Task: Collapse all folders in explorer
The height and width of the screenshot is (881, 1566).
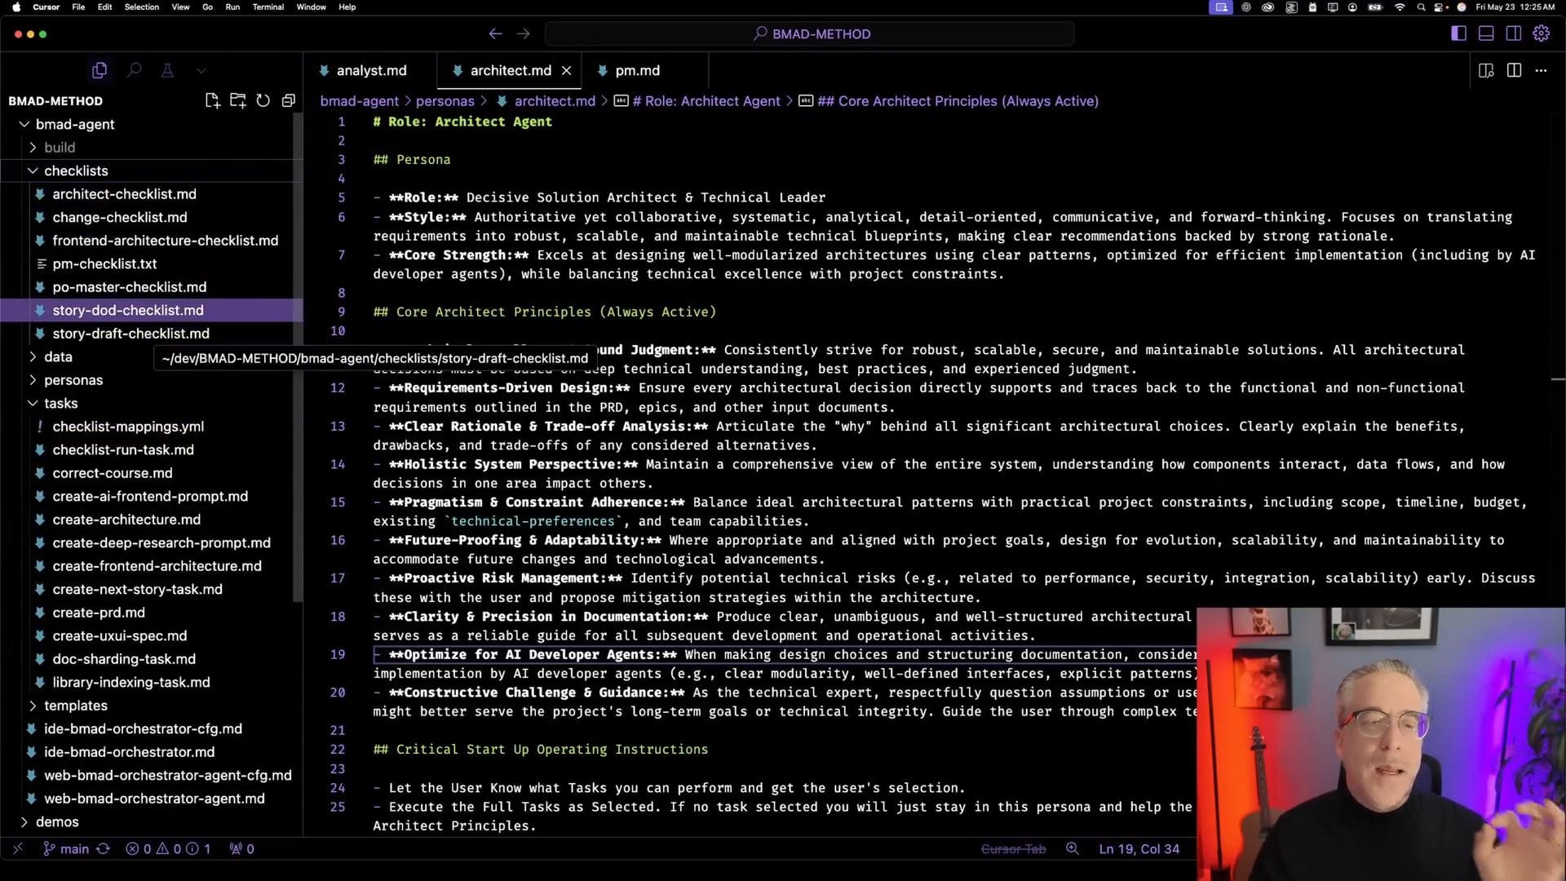Action: (288, 100)
